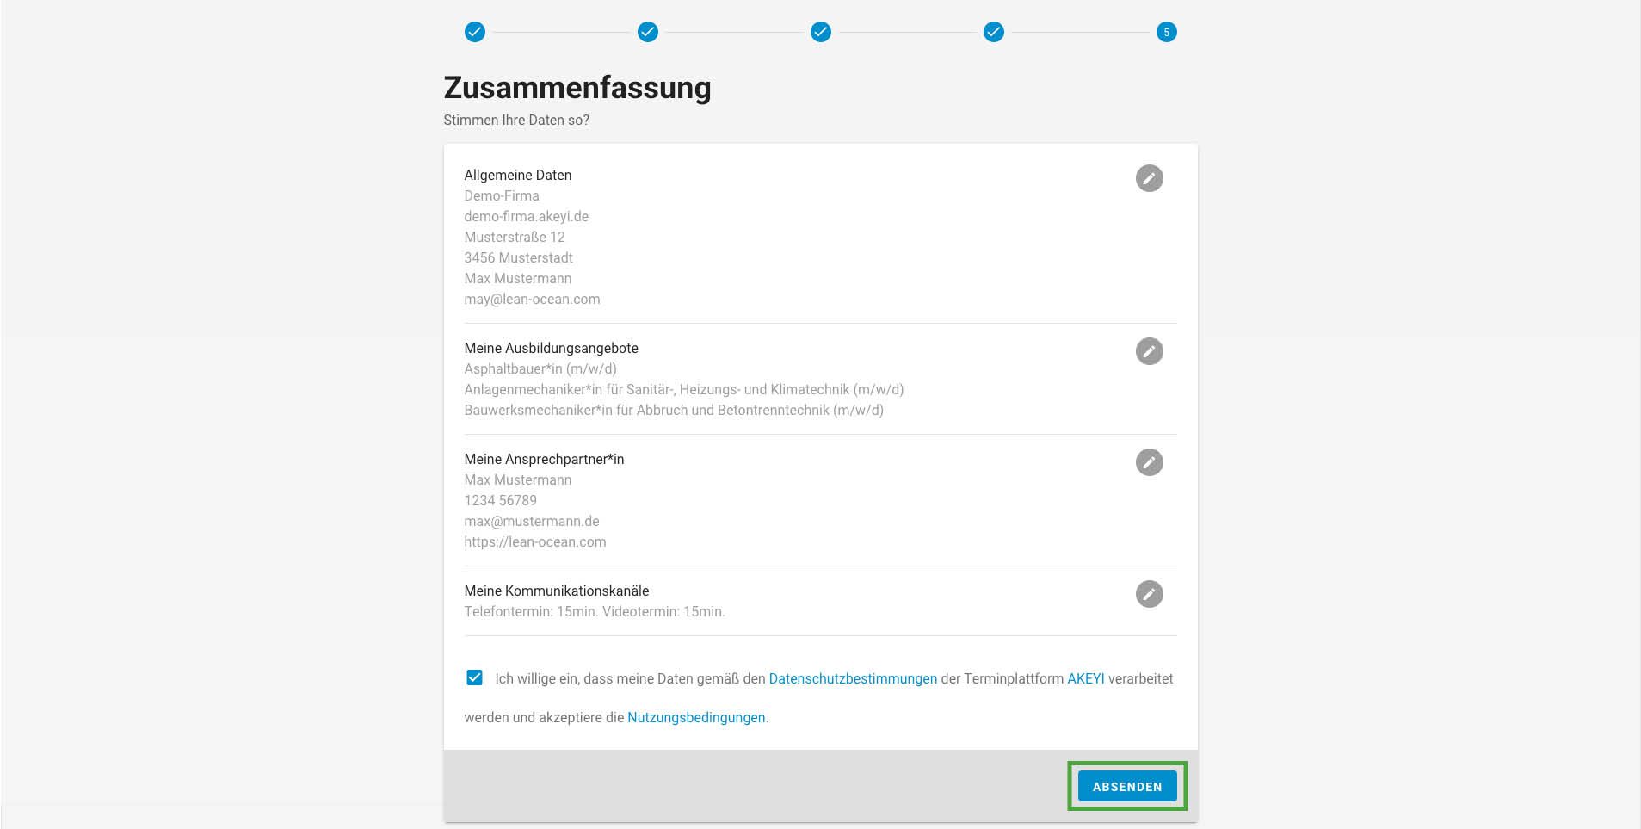The image size is (1641, 829).
Task: Click the may@lean-ocean.com email text
Action: click(x=532, y=299)
